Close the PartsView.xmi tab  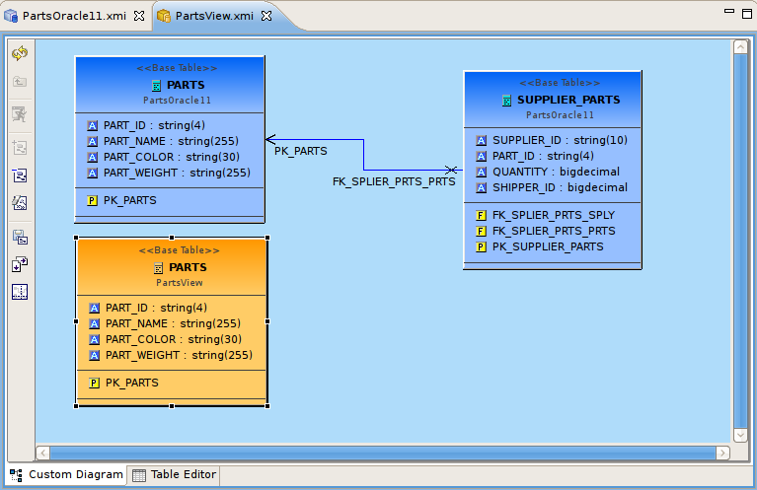tap(266, 16)
